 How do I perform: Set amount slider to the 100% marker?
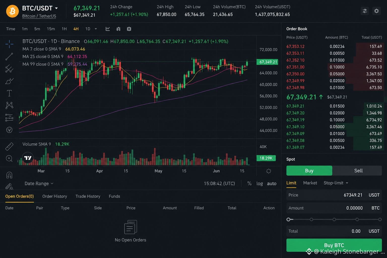(380, 219)
